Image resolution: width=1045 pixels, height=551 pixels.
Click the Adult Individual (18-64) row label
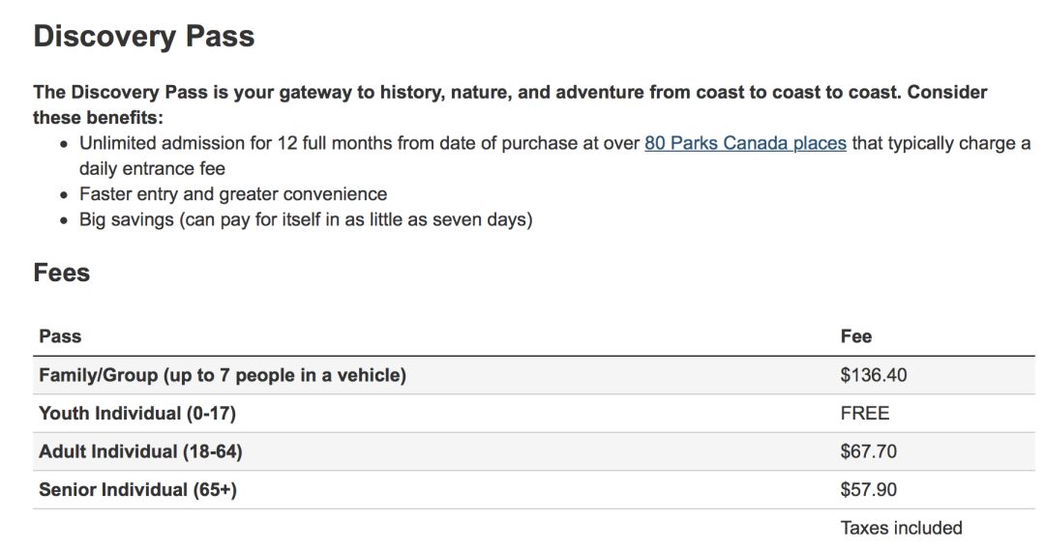(x=140, y=451)
